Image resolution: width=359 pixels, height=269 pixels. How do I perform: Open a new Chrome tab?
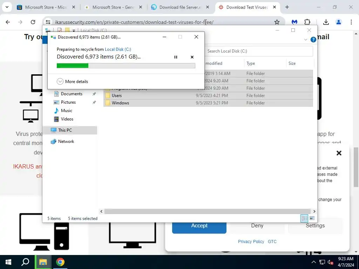pyautogui.click(x=287, y=7)
